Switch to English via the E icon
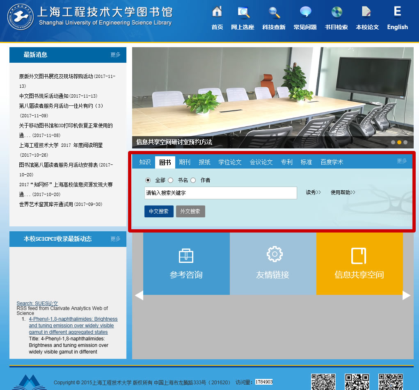The image size is (419, 390). point(397,12)
